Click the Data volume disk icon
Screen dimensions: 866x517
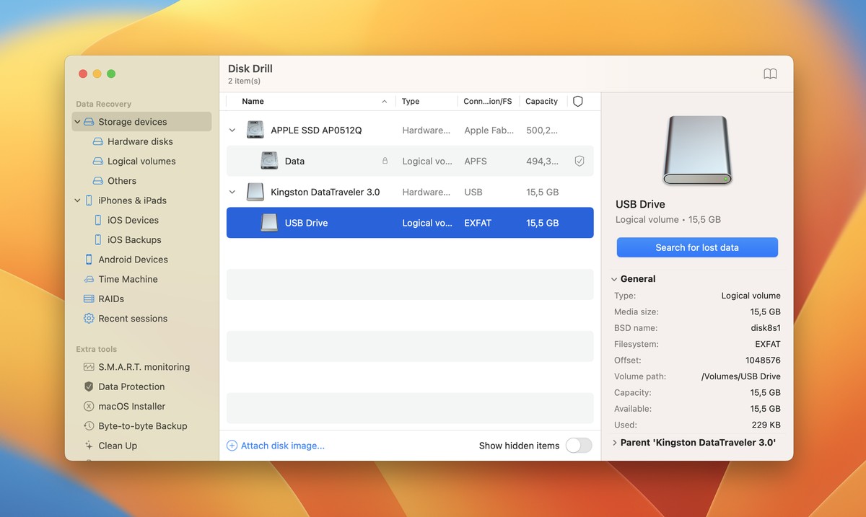269,162
